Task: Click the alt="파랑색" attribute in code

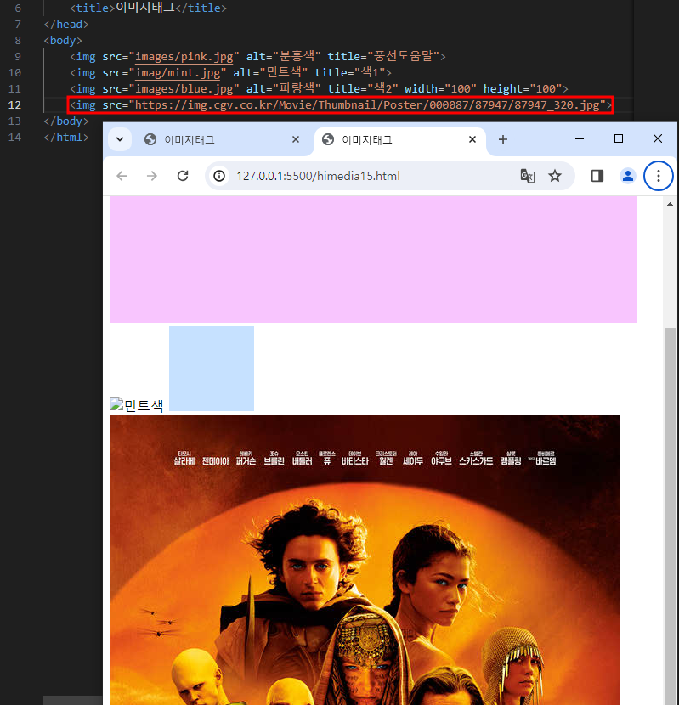Action: coord(283,89)
